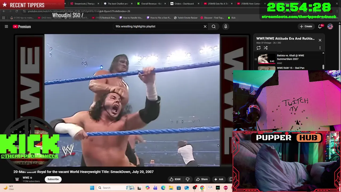
Task: Open File Explorer from the taskbar
Action: click(x=171, y=188)
